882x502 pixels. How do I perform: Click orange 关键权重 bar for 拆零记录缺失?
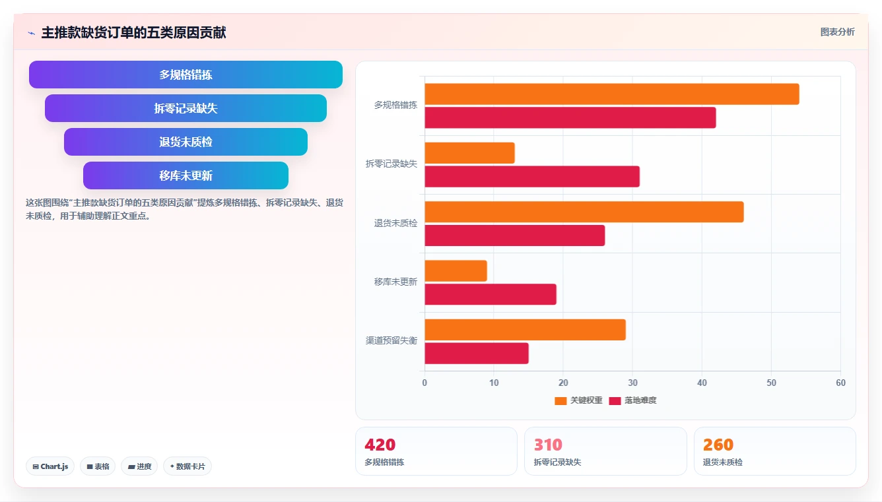pos(469,153)
